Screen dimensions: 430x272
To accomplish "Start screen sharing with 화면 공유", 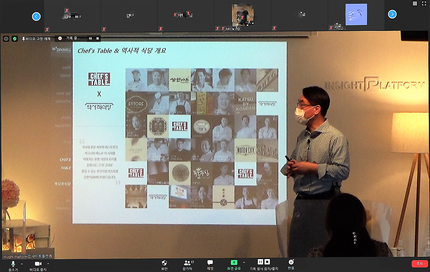I will point(234,265).
